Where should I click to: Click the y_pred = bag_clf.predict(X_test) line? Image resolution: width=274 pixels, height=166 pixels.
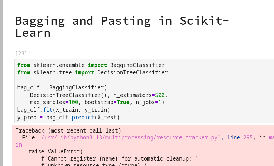tap(68, 117)
